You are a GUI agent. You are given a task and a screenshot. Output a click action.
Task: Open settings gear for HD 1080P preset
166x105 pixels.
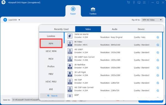158,52
